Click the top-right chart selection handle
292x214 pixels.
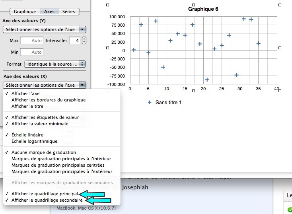(x=280, y=5)
